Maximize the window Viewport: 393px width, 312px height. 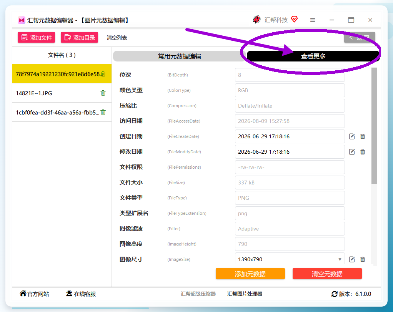coord(351,20)
